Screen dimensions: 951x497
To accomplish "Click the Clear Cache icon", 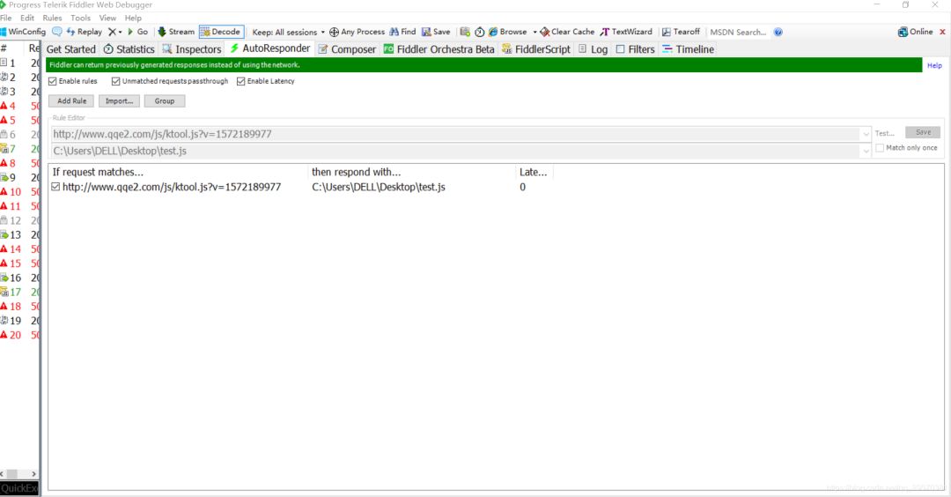I will pos(545,32).
